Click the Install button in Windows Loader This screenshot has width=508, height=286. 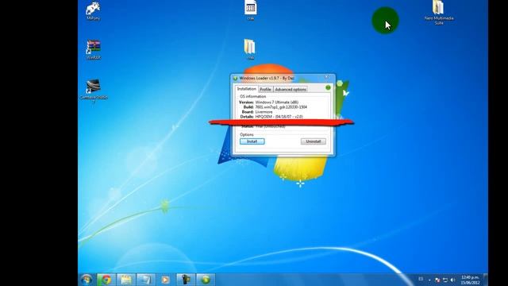(x=252, y=141)
